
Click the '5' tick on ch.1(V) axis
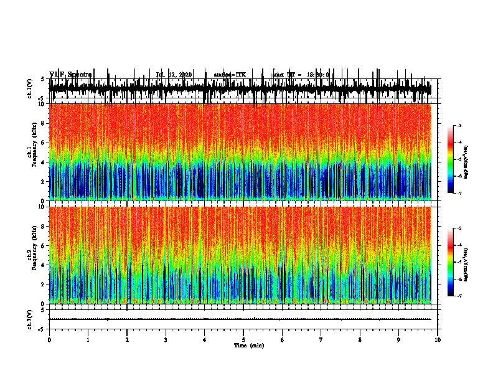point(43,79)
